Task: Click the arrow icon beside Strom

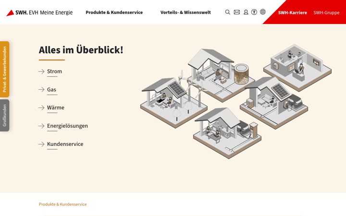Action: pos(41,72)
